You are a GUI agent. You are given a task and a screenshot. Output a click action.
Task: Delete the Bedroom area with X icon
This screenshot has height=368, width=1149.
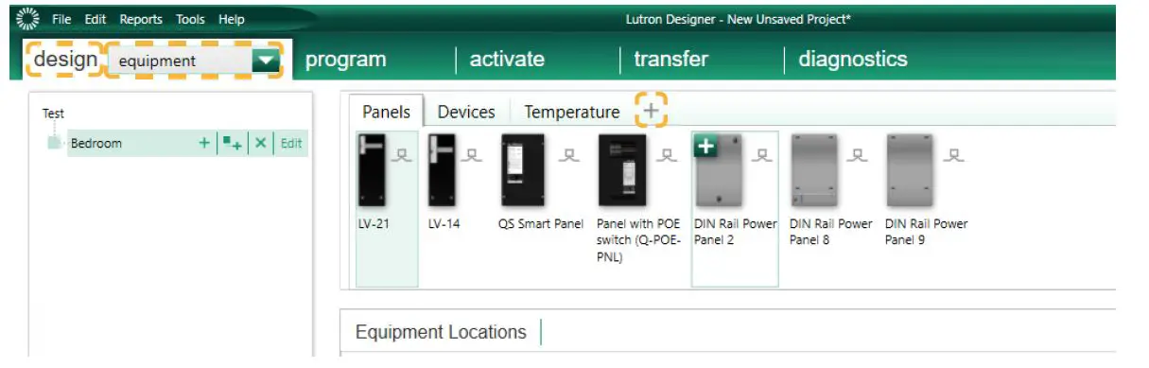(261, 143)
